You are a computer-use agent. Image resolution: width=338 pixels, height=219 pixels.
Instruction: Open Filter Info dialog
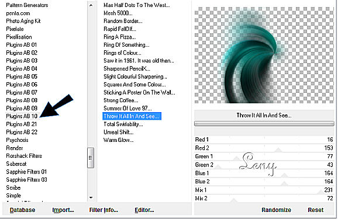click(x=104, y=210)
